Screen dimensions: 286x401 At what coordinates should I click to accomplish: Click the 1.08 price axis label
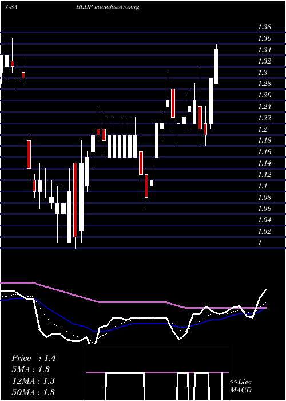(264, 197)
